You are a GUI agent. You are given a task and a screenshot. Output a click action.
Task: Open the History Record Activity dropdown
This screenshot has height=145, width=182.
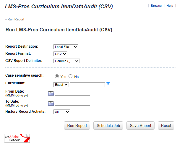coord(62,112)
